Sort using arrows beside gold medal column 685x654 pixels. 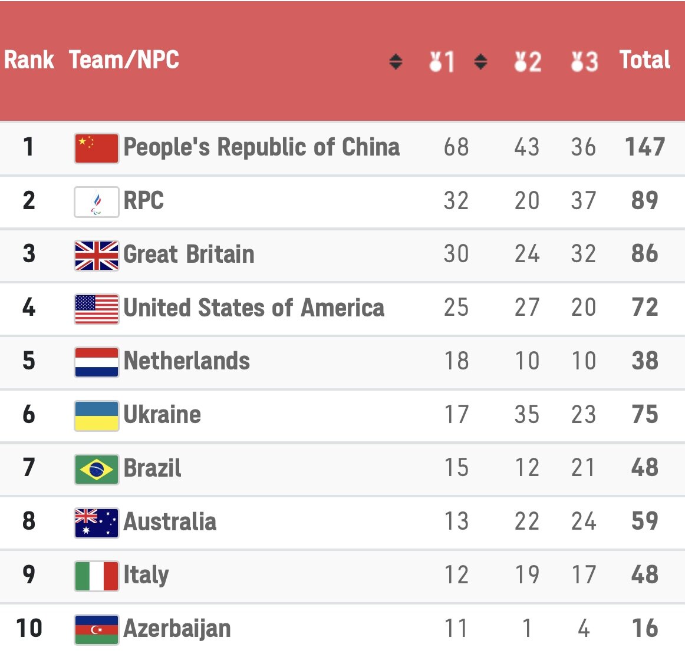[480, 61]
